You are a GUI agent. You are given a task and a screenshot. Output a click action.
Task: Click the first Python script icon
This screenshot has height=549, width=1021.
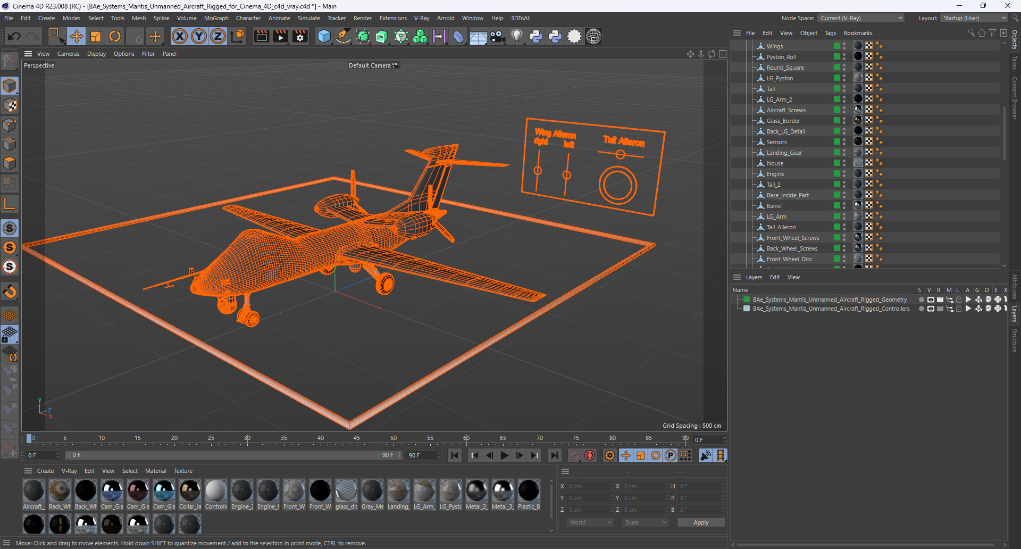tap(536, 36)
